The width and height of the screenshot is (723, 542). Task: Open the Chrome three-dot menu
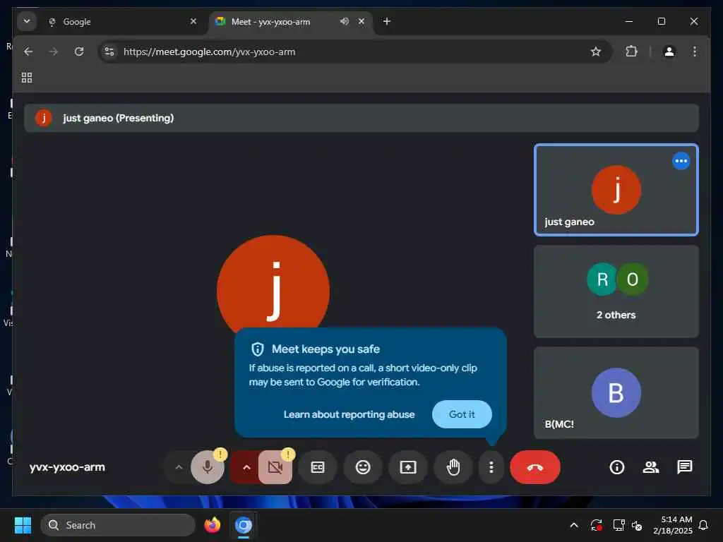click(x=695, y=52)
